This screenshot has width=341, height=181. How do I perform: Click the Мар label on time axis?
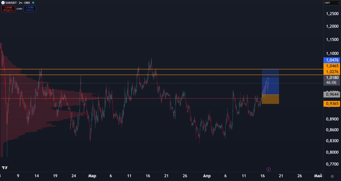pos(92,176)
